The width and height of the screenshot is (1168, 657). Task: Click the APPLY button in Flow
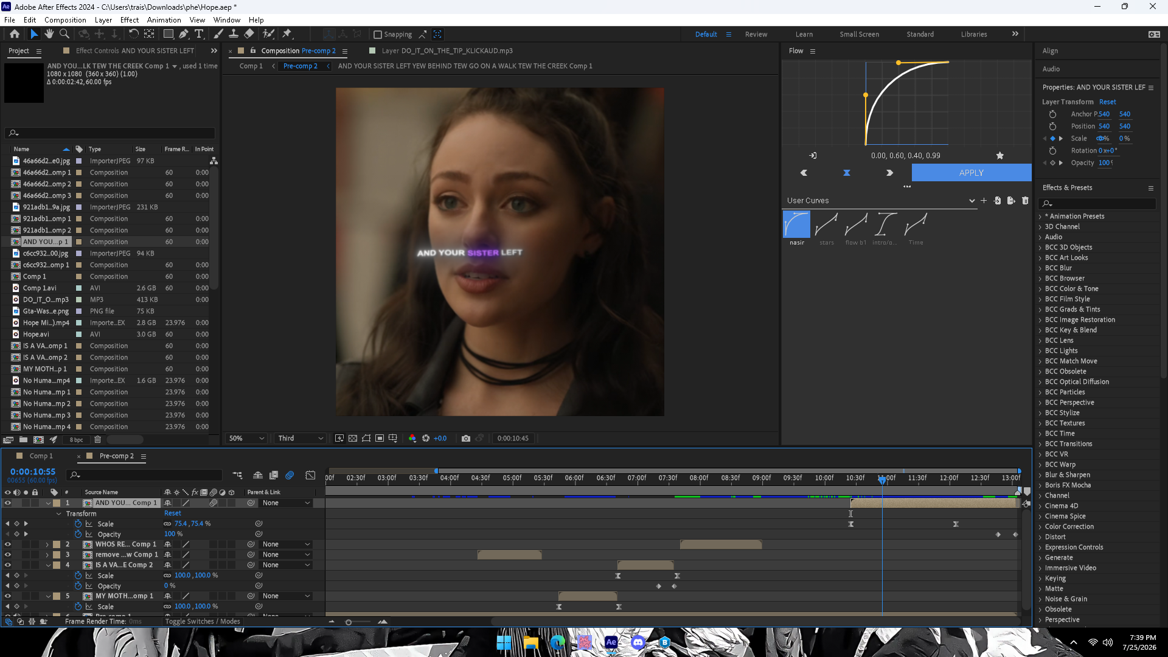coord(971,173)
